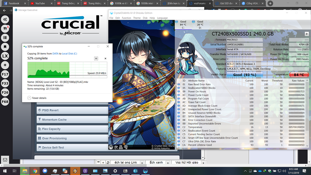The width and height of the screenshot is (311, 175).
Task: Click next disk arrow beside drive name
Action: tap(307, 34)
